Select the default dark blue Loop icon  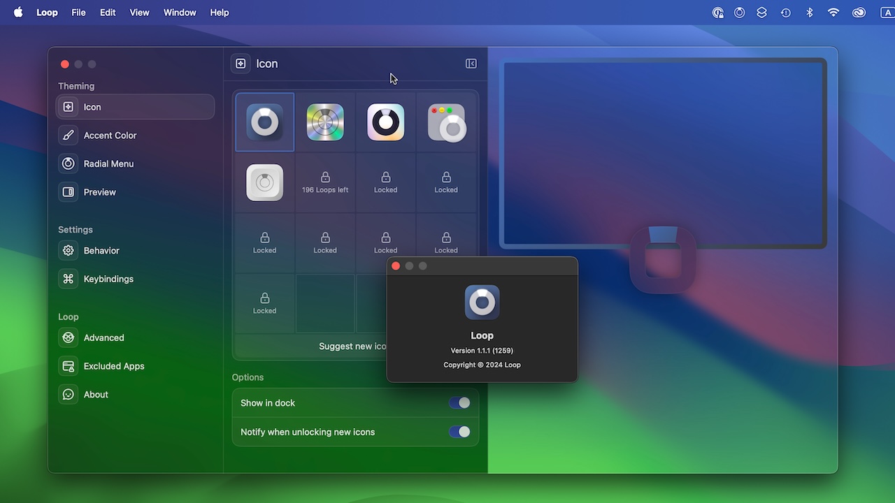[x=264, y=122]
